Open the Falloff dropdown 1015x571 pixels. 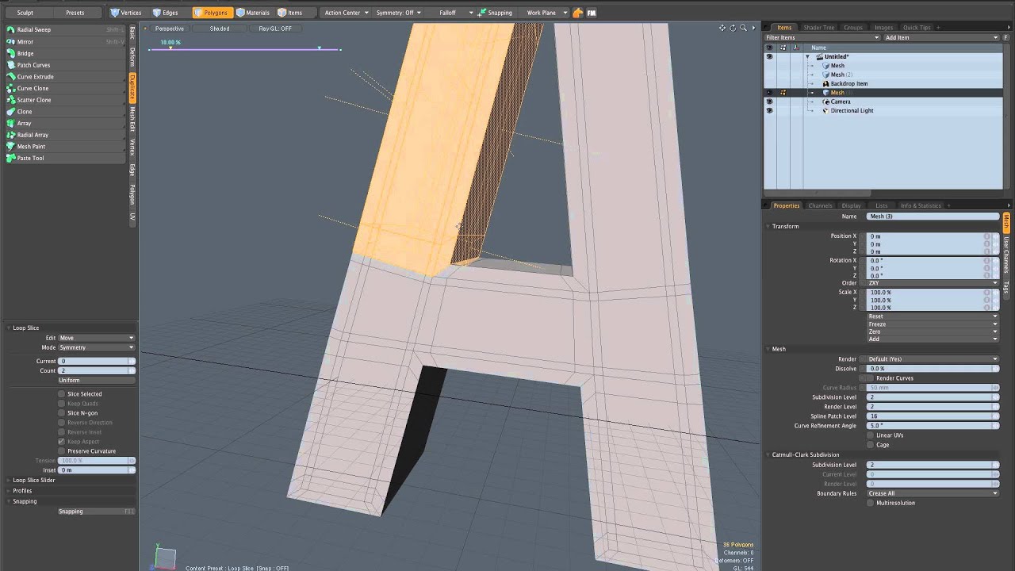click(451, 13)
